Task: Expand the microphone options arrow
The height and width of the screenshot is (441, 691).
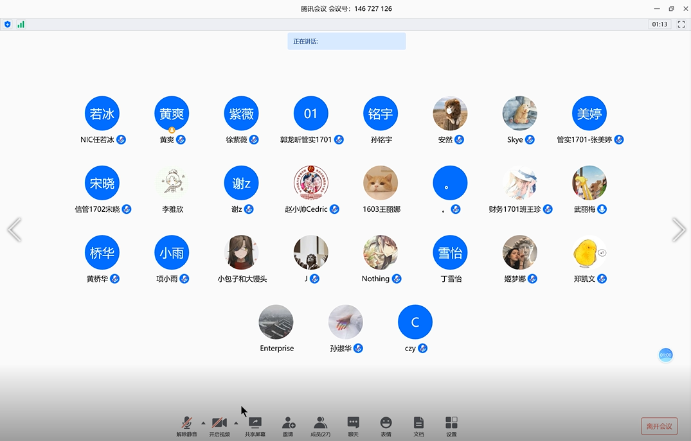Action: pyautogui.click(x=203, y=423)
